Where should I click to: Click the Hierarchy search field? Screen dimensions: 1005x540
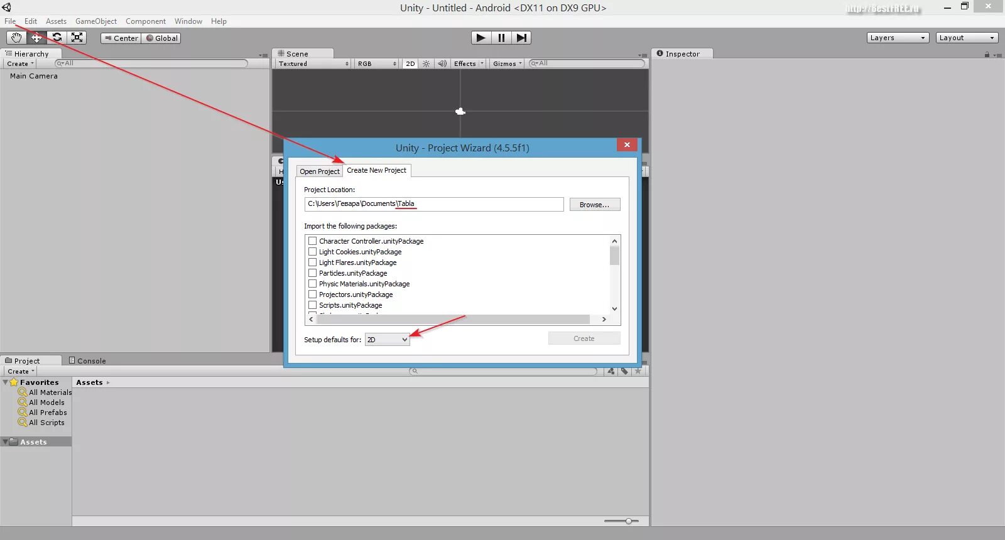tap(151, 63)
